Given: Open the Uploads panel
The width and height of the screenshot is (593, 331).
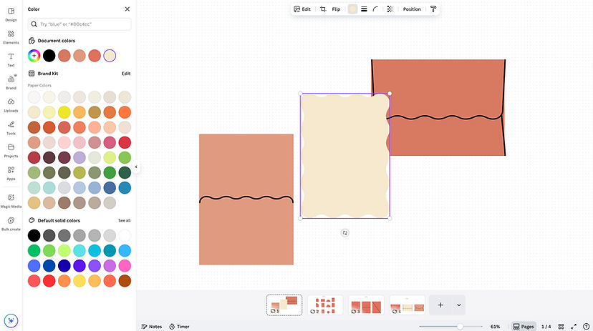Looking at the screenshot, I should [11, 105].
